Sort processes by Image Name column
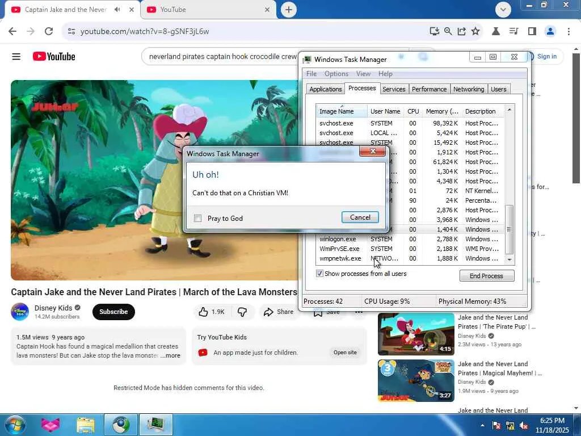This screenshot has height=436, width=581. point(342,111)
